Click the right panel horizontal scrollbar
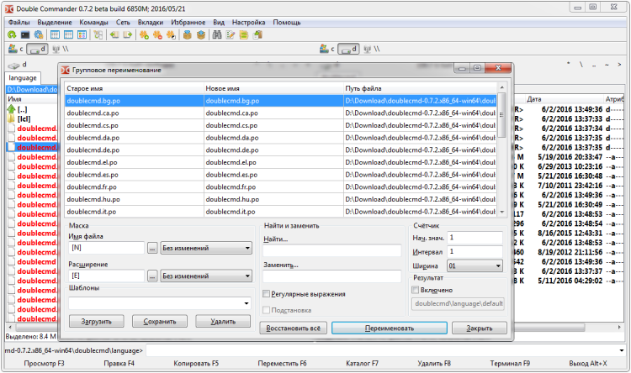 (x=549, y=328)
